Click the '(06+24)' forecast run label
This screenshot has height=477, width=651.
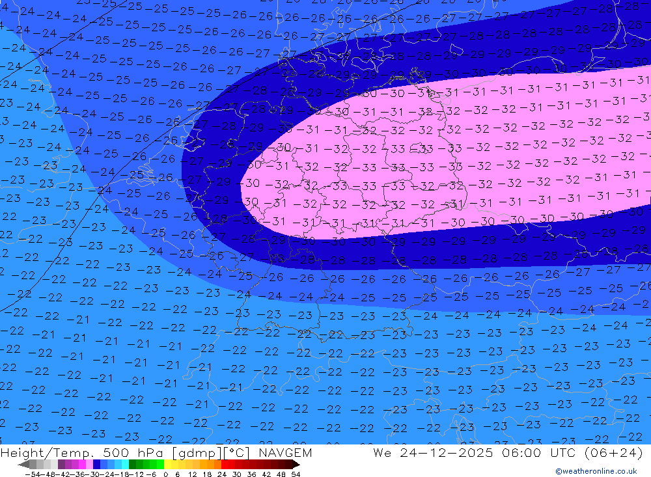[613, 452]
